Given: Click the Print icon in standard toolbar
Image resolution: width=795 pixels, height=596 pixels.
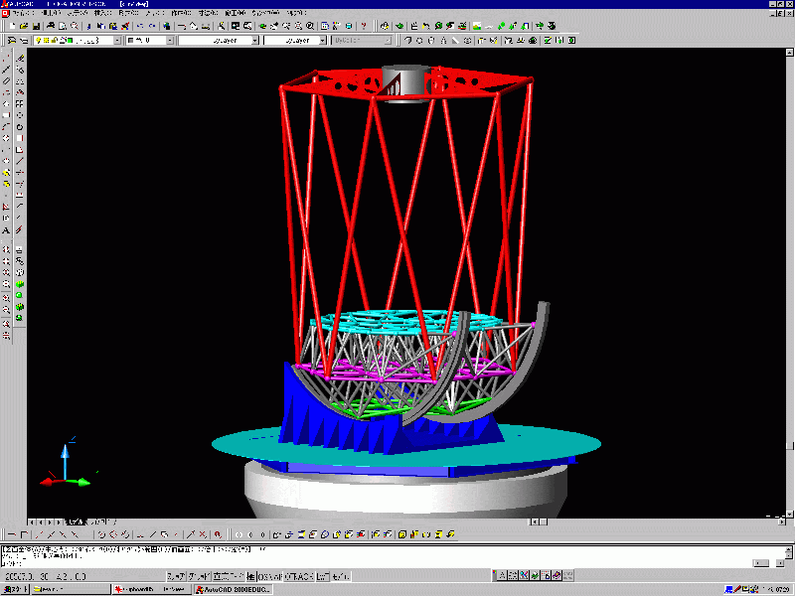Looking at the screenshot, I should pyautogui.click(x=51, y=26).
